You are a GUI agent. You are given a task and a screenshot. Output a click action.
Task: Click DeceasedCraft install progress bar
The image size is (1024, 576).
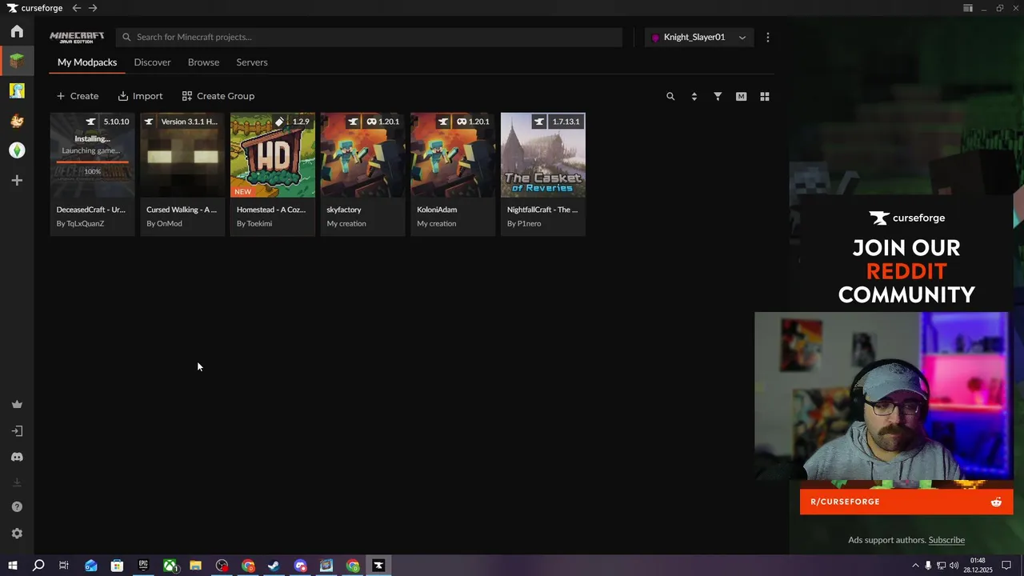93,162
